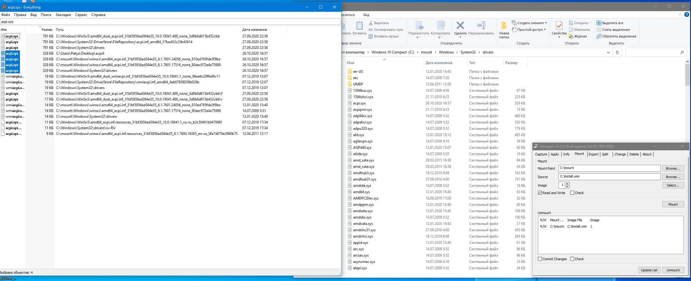Click the GImageX title bar icon

pyautogui.click(x=536, y=146)
